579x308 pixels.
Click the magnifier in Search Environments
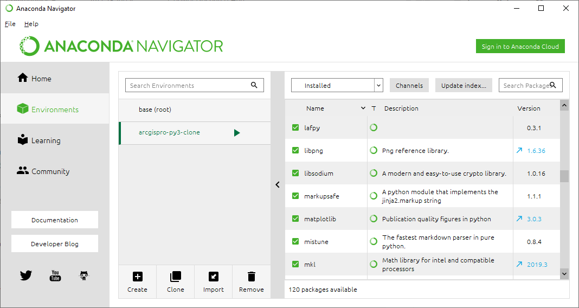tap(254, 85)
